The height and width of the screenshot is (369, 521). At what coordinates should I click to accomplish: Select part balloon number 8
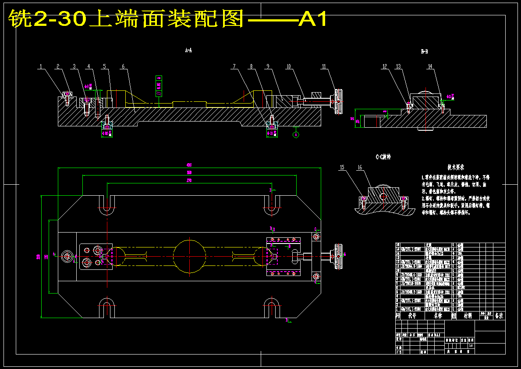coord(252,67)
